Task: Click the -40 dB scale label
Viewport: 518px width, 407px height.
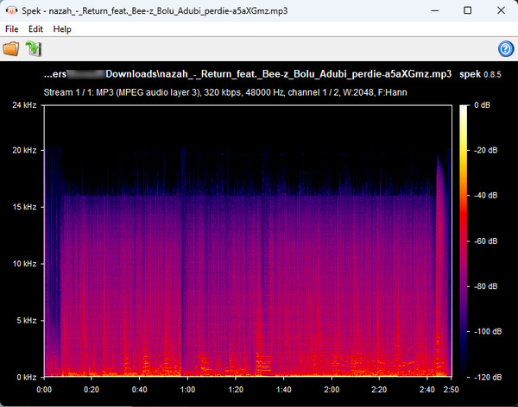Action: (x=485, y=196)
